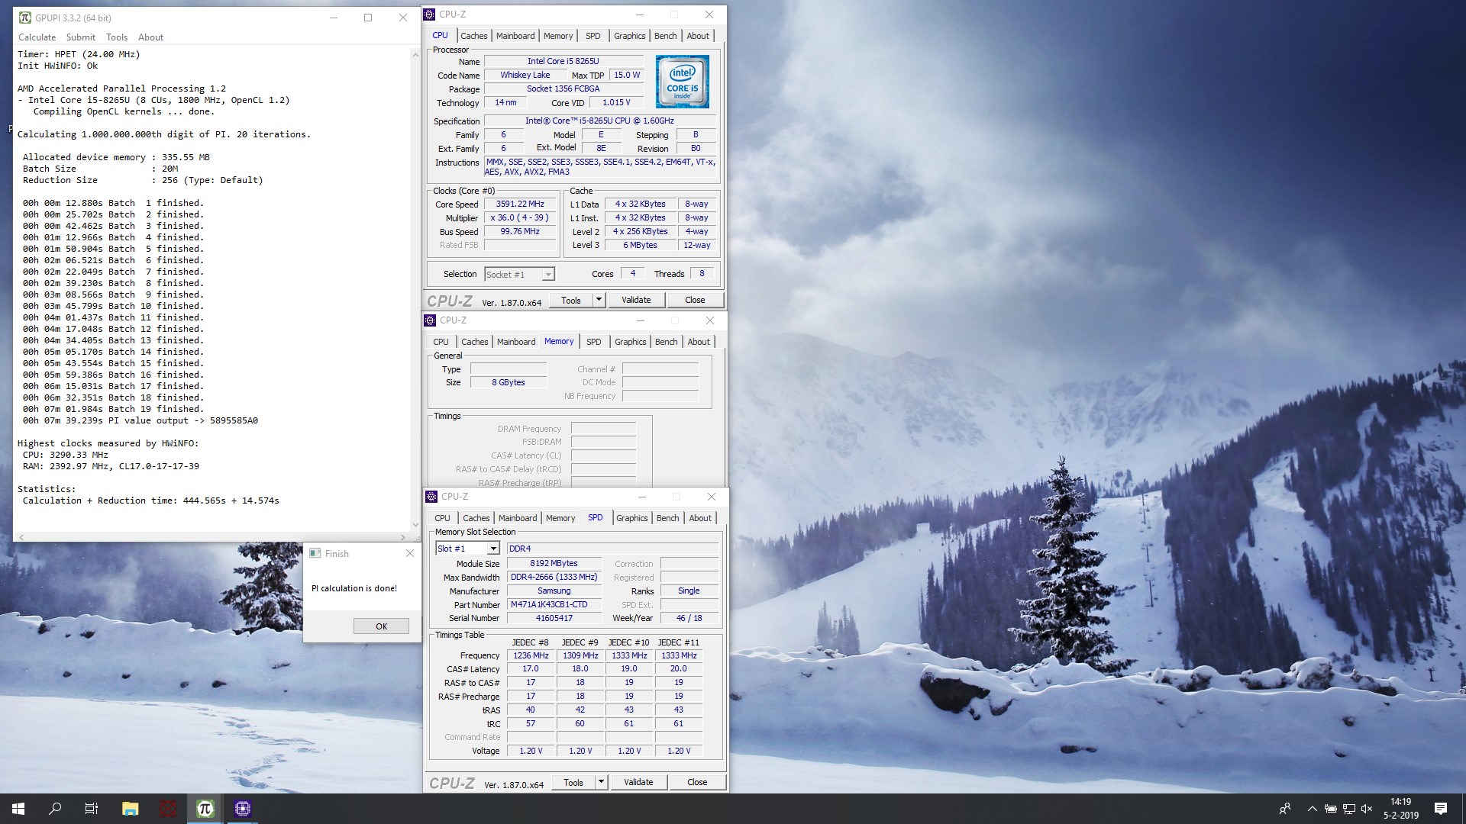This screenshot has height=824, width=1466.
Task: Open CPU tab in Memory CPU-Z window
Action: (x=441, y=342)
